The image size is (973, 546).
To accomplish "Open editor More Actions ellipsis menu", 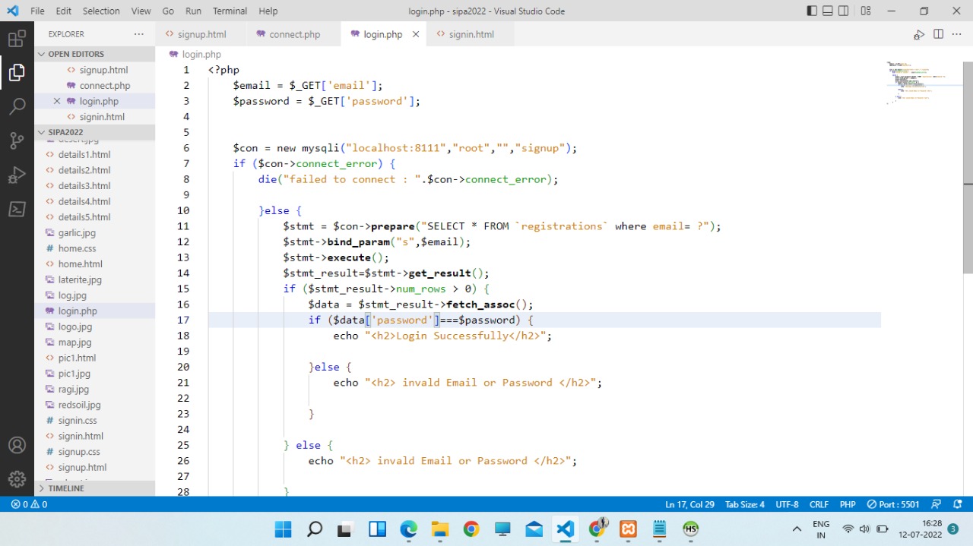I will (x=956, y=34).
